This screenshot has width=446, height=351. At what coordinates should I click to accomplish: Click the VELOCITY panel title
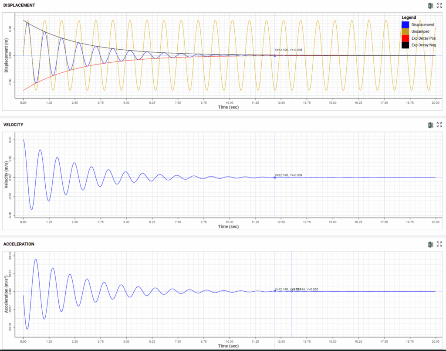[13, 125]
